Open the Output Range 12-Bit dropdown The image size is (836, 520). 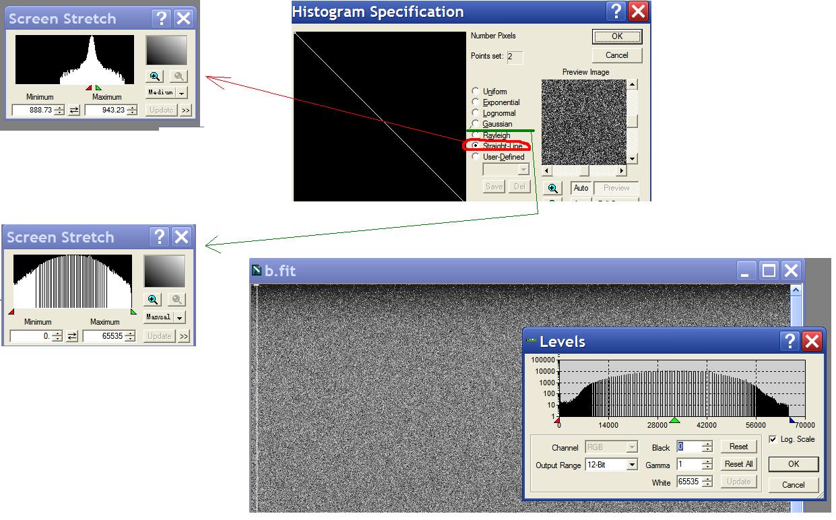point(631,465)
